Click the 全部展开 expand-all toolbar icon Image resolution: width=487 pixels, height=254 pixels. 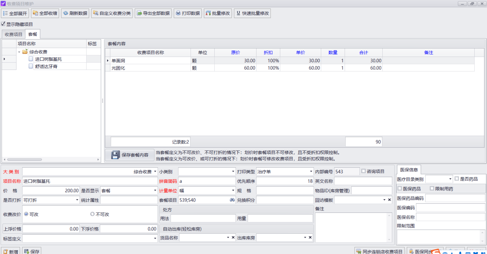point(5,13)
